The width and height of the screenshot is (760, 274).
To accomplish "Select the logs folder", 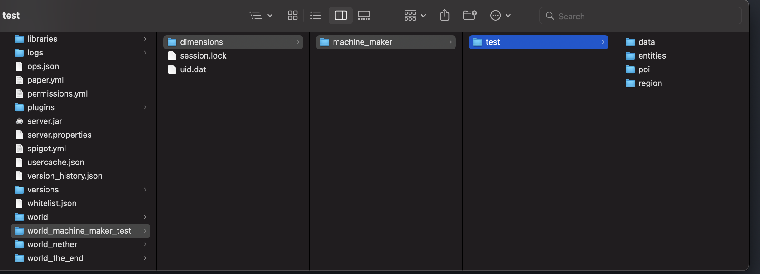I will click(80, 53).
